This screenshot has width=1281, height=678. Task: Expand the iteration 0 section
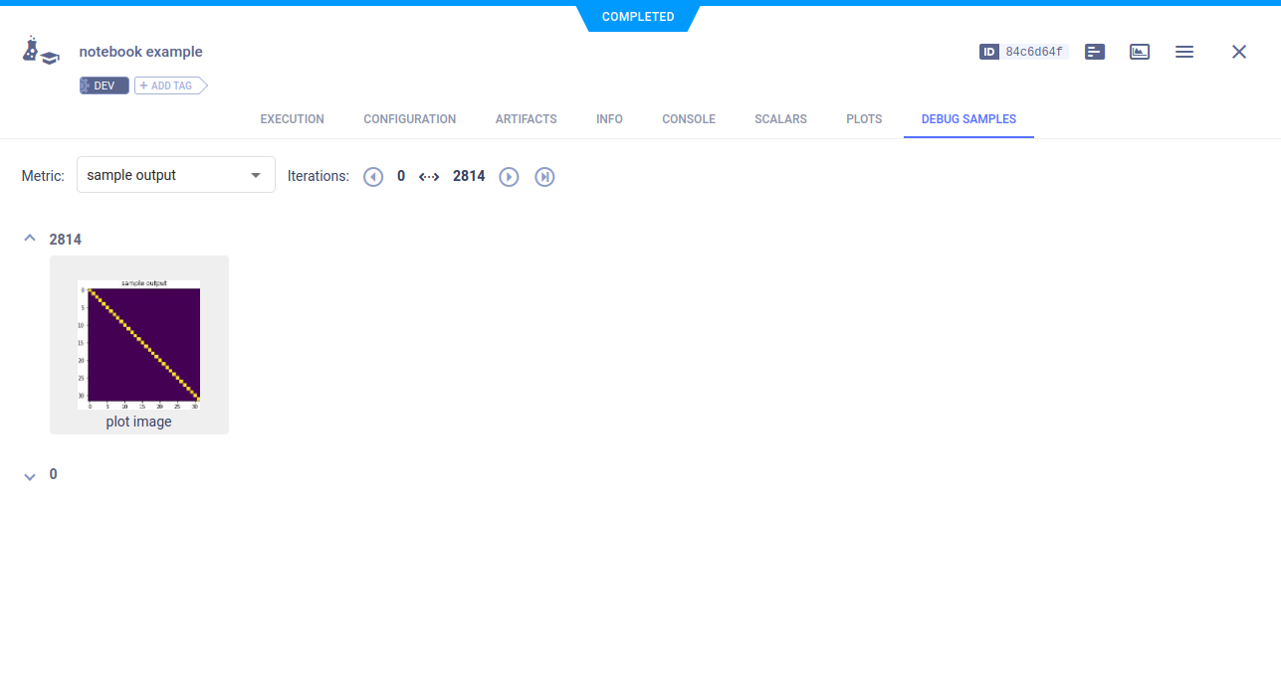(x=30, y=476)
